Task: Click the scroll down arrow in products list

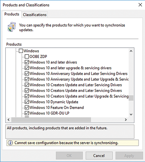Action: (x=131, y=114)
